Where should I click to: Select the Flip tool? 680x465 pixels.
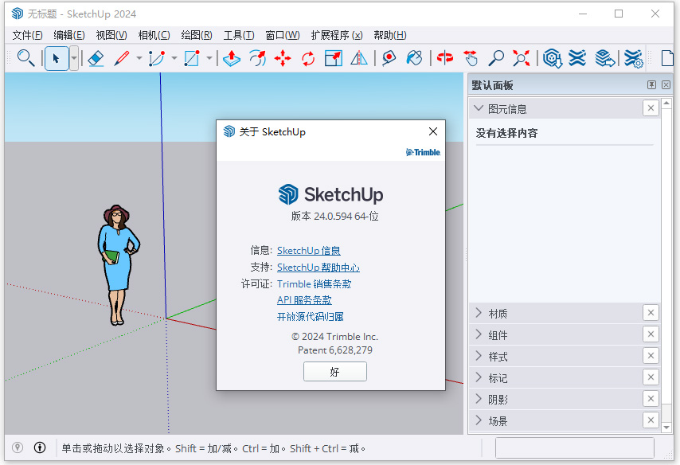(x=360, y=58)
